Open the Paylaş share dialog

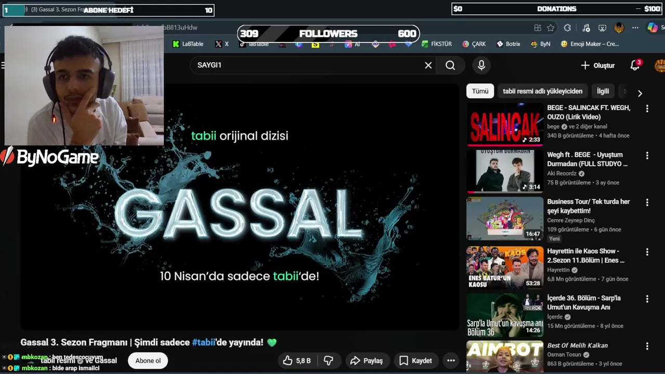point(367,360)
